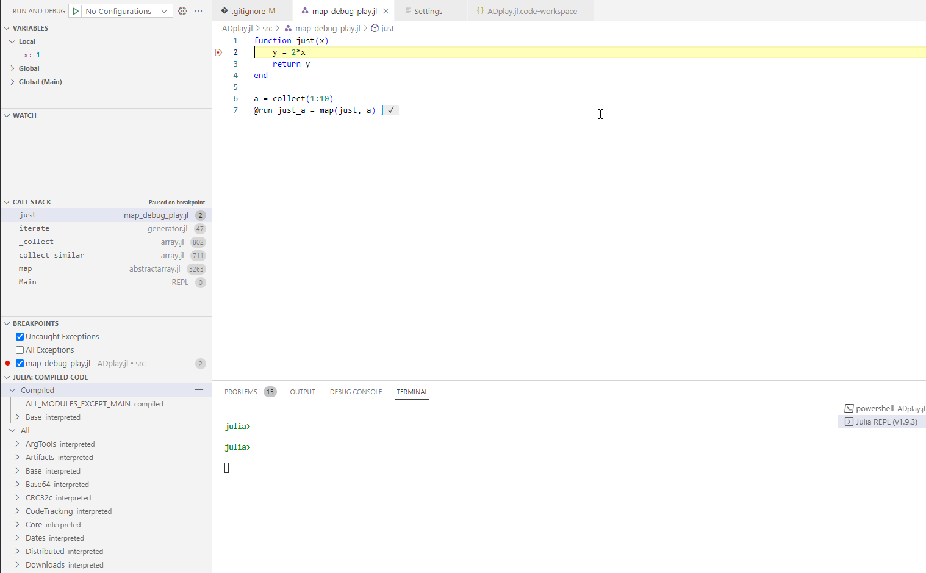
Task: Enable the All Exceptions breakpoint
Action: pyautogui.click(x=20, y=350)
